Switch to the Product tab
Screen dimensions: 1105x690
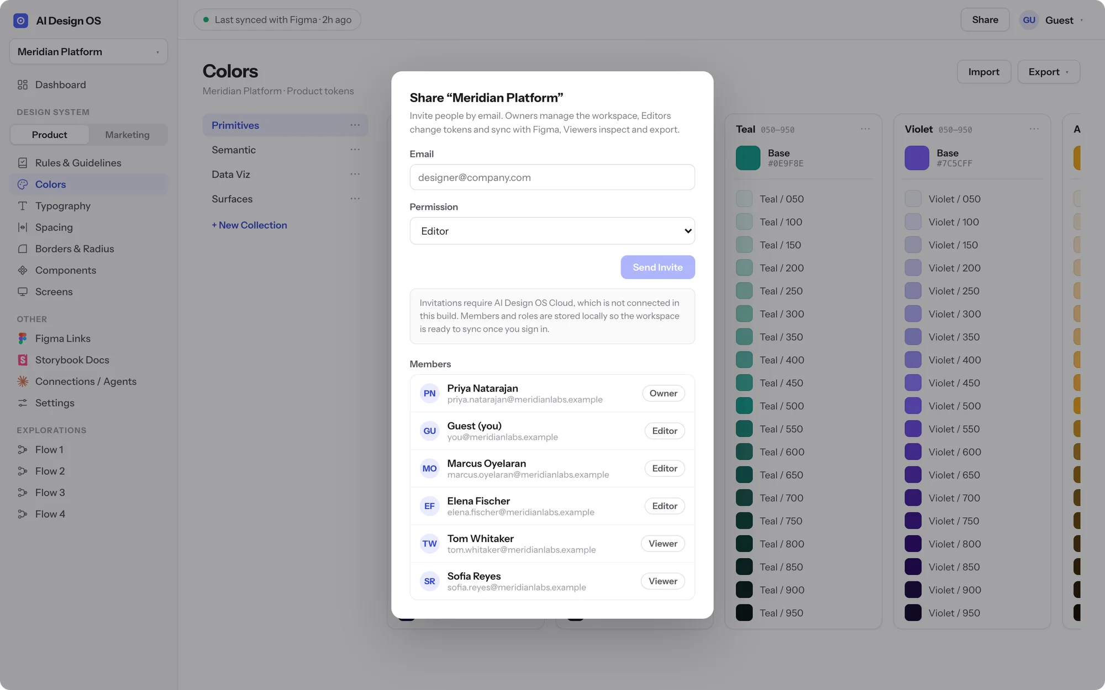[x=50, y=135]
